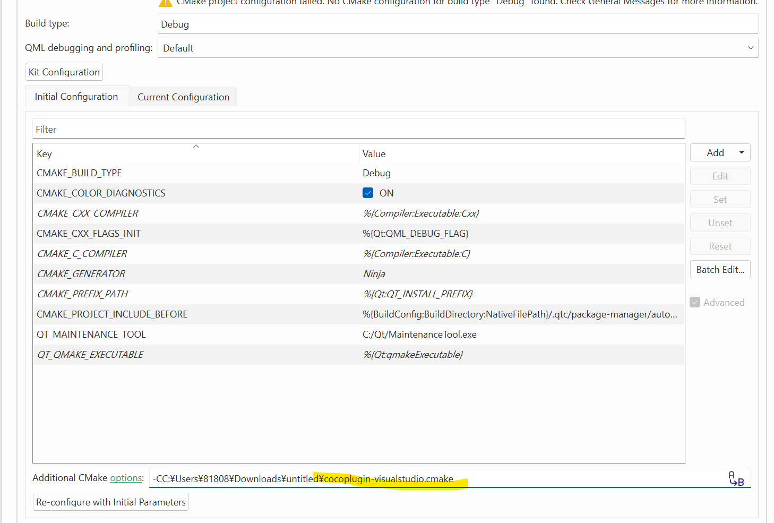Click inside the Filter text field
This screenshot has width=774, height=523.
(x=358, y=130)
